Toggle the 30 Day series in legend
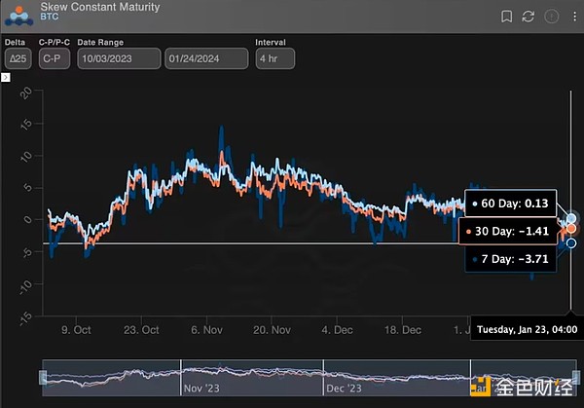Viewport: 584px width, 408px height. click(510, 233)
